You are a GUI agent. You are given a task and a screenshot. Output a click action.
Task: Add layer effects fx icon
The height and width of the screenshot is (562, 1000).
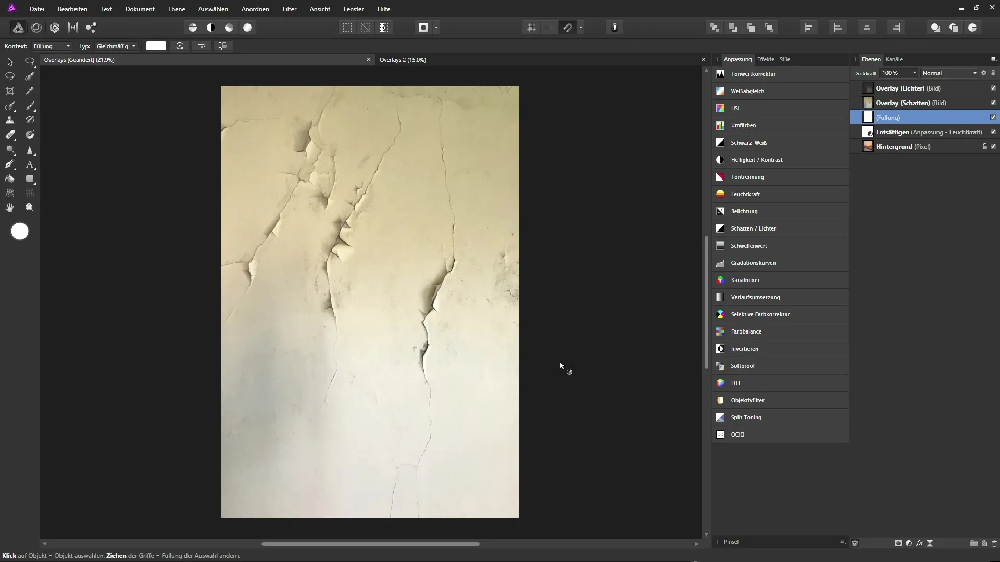(x=920, y=543)
